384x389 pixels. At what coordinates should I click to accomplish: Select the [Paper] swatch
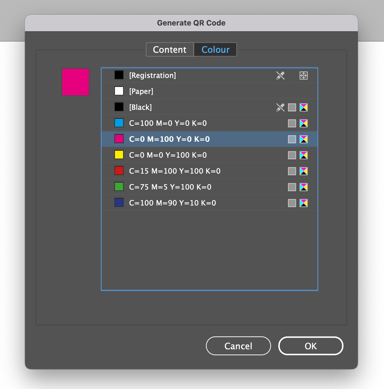(x=174, y=91)
